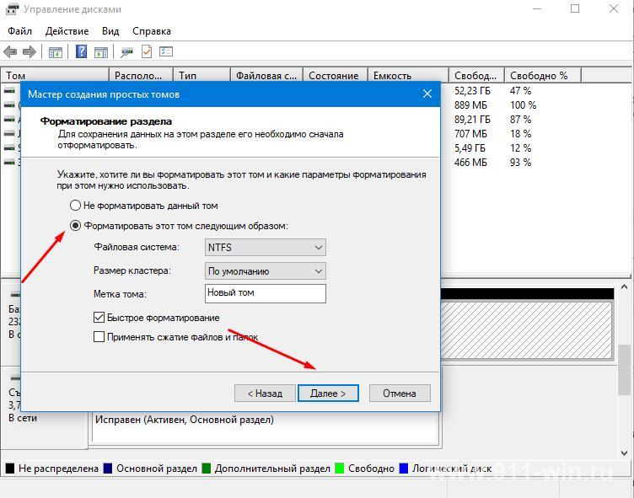
Task: Click the dark blue 'Основной раздел' legend swatch
Action: coord(108,469)
